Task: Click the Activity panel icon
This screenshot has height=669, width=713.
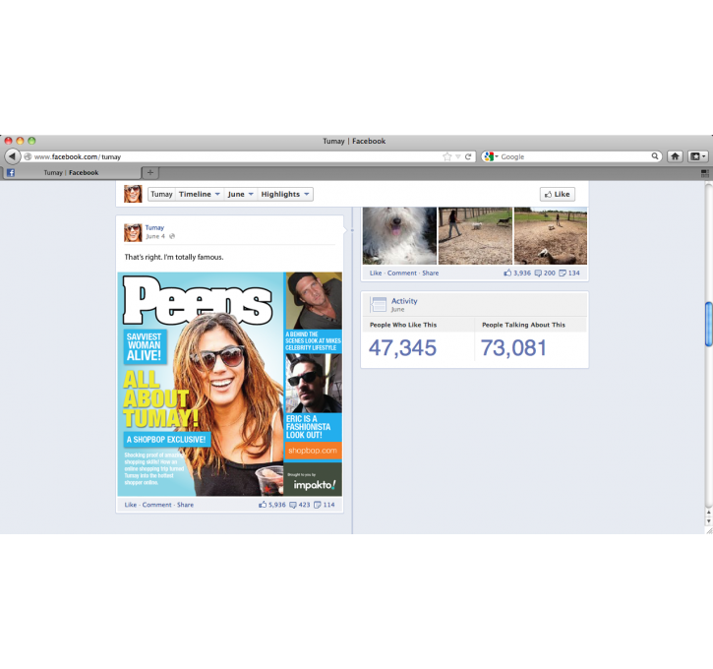Action: (378, 304)
